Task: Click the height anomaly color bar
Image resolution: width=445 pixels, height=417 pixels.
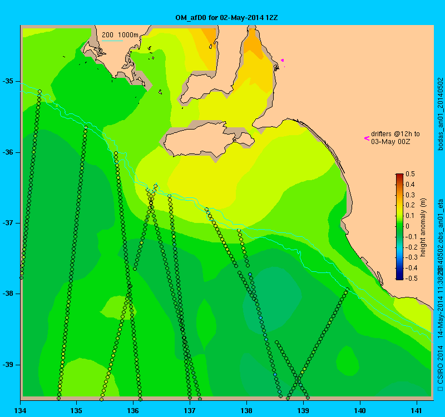Action: coord(399,227)
